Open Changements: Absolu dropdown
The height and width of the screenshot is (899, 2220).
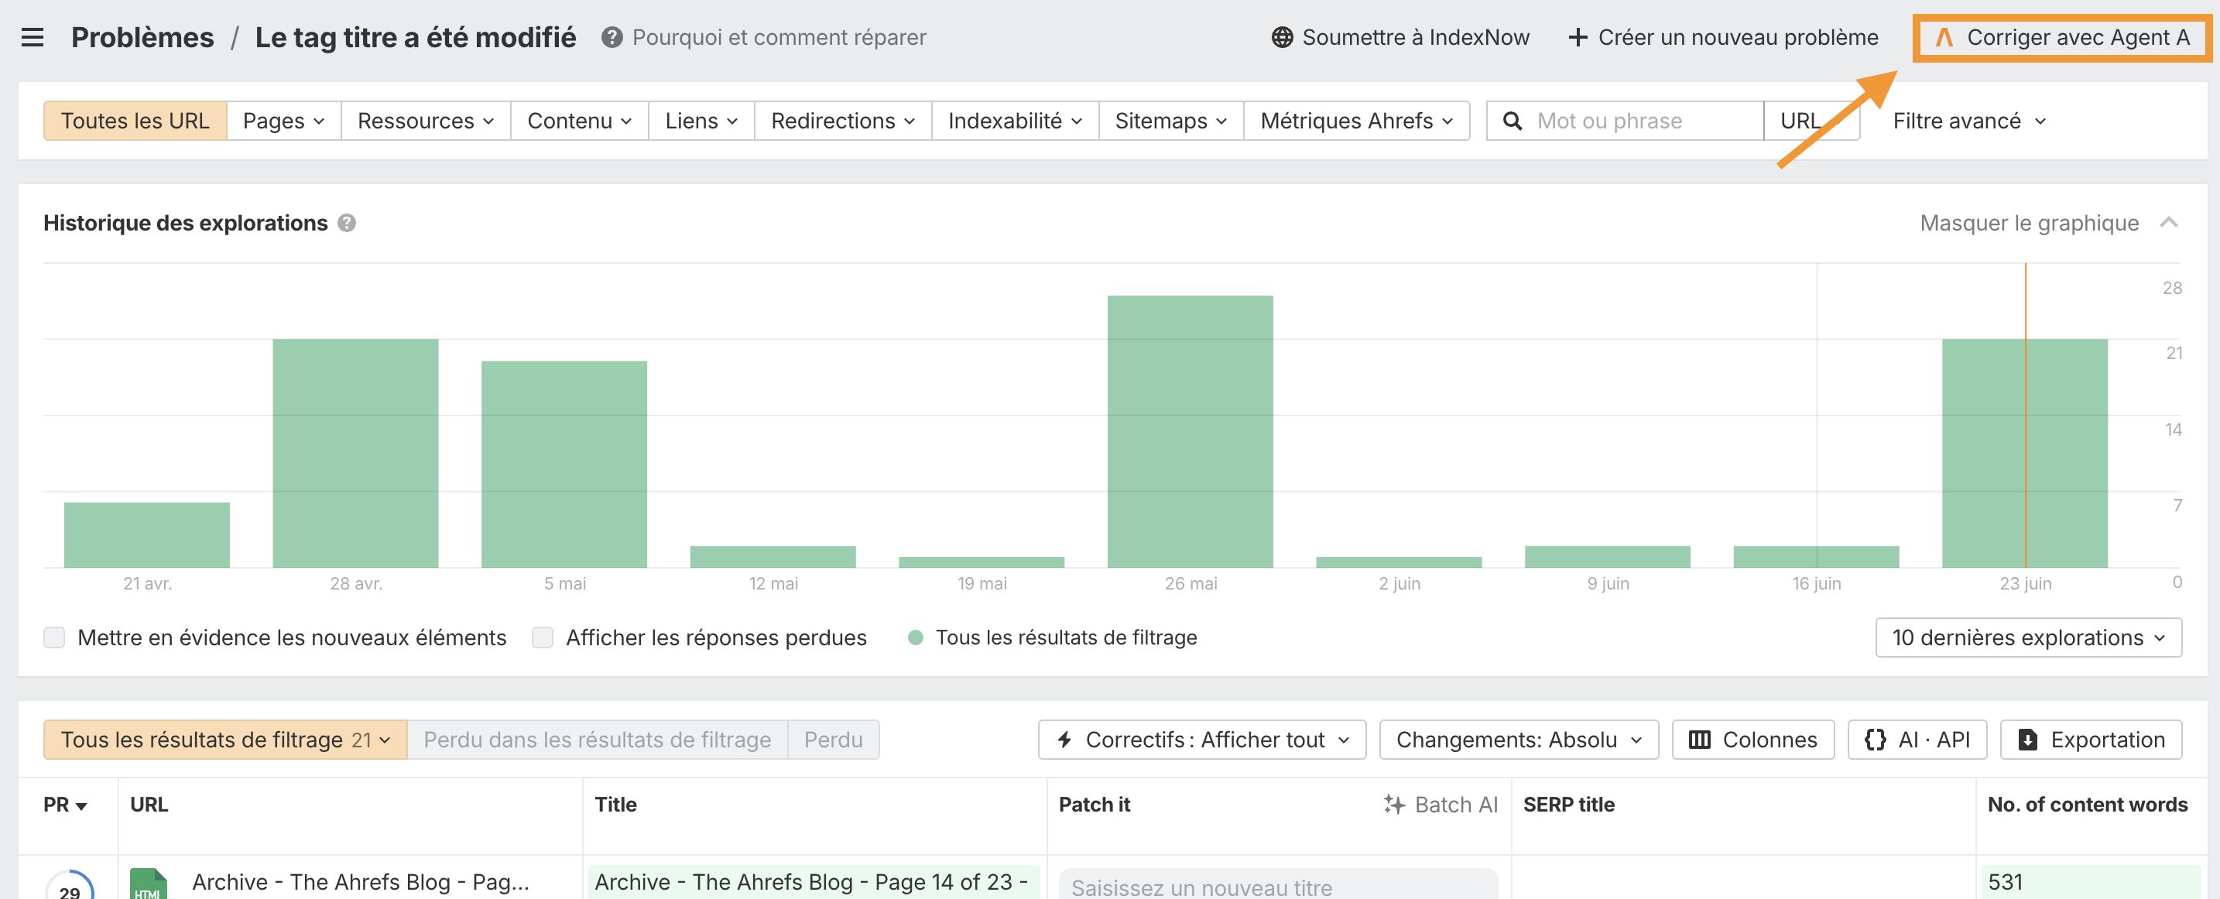1519,740
